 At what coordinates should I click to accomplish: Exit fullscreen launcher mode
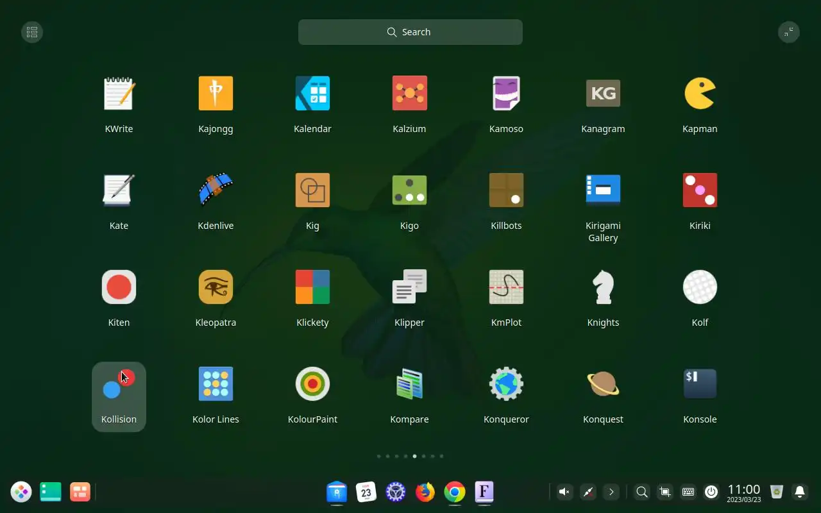[789, 32]
